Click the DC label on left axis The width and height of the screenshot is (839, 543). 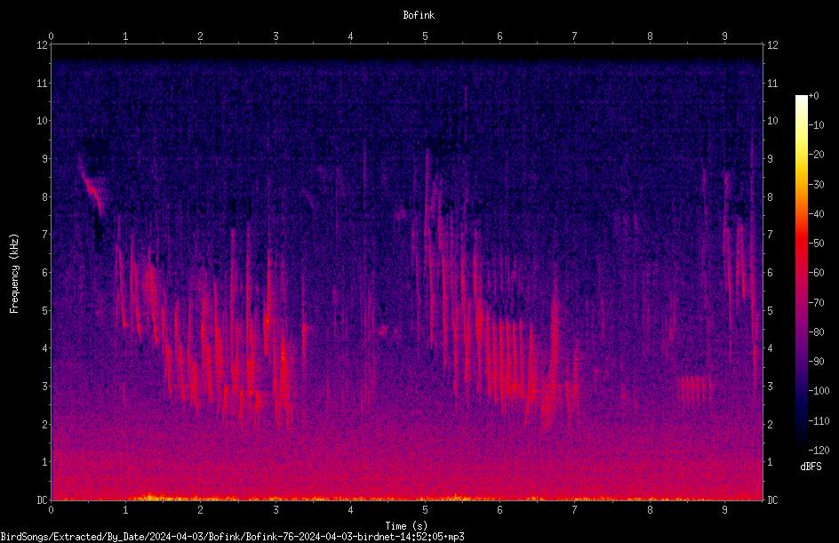tap(43, 499)
